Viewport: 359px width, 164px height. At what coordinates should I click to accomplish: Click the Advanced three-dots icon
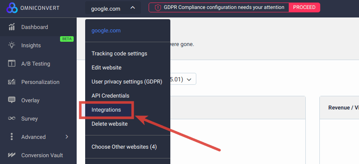click(x=11, y=137)
